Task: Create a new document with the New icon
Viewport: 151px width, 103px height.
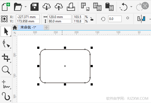Action: [6, 7]
